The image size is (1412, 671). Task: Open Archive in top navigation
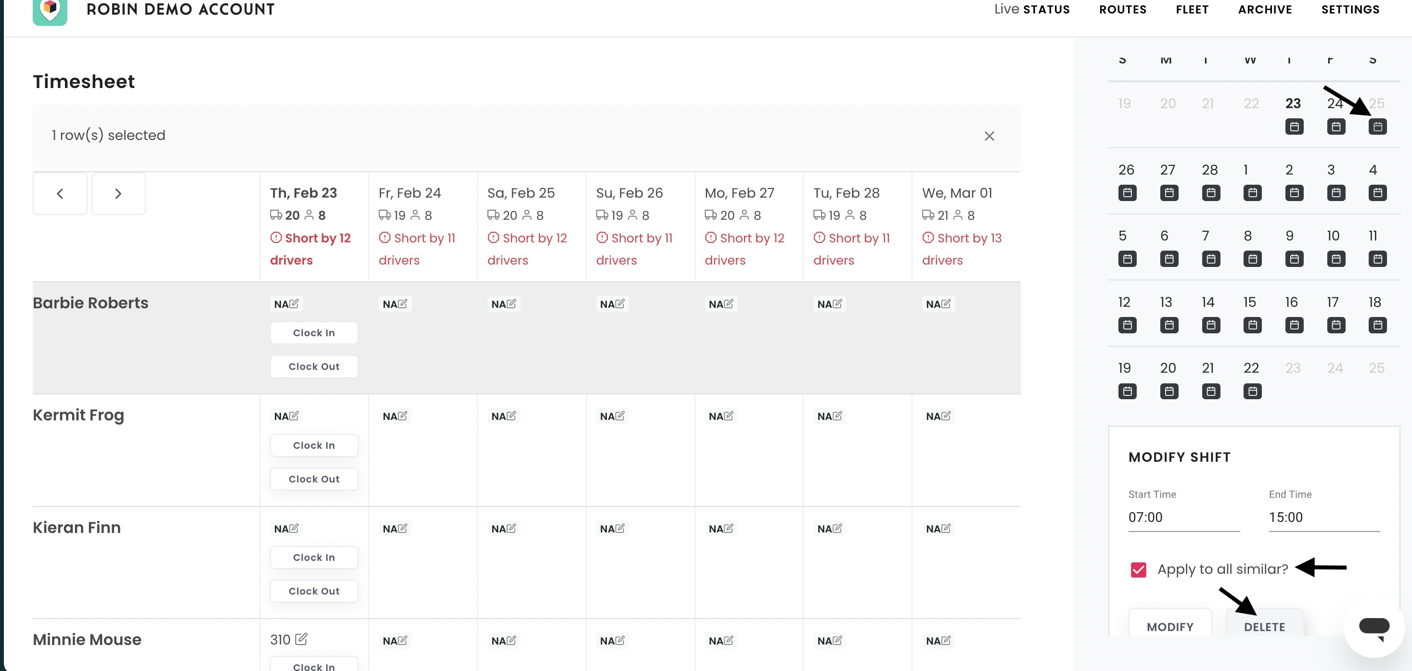point(1265,9)
